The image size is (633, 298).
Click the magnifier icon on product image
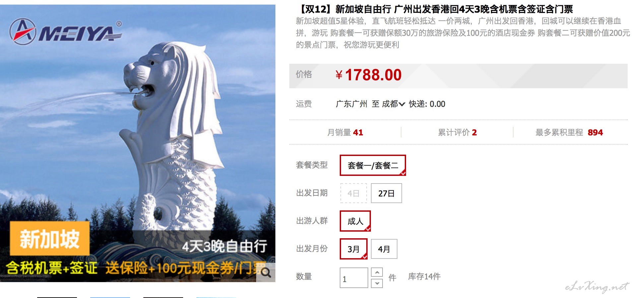click(x=266, y=273)
